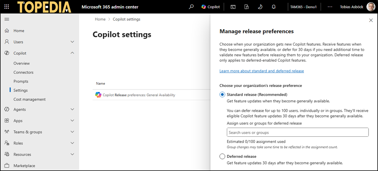
Task: Select the Deferred release option
Action: [222, 157]
